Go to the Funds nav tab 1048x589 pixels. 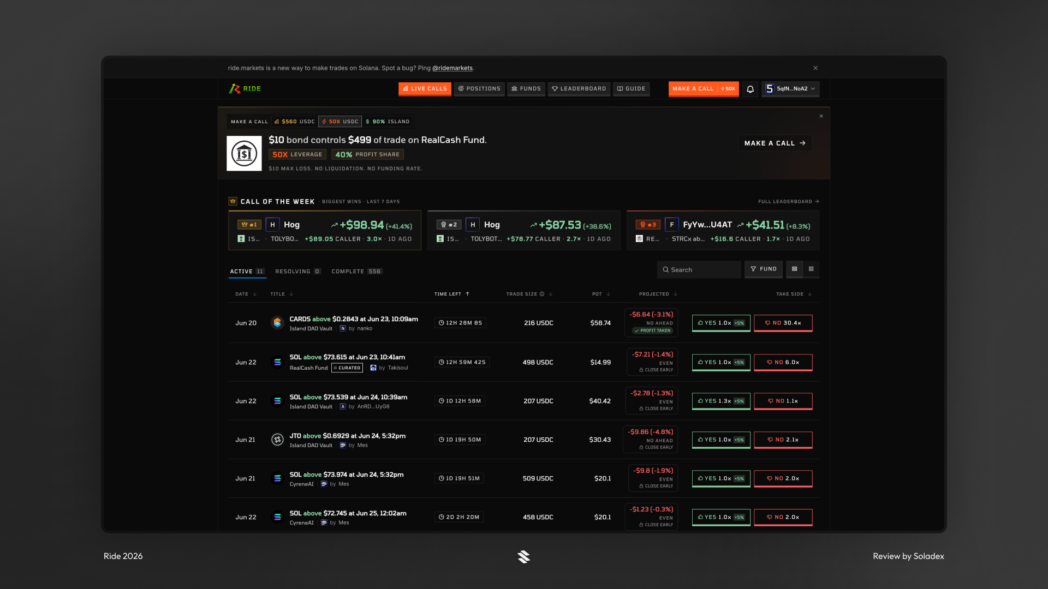(526, 89)
